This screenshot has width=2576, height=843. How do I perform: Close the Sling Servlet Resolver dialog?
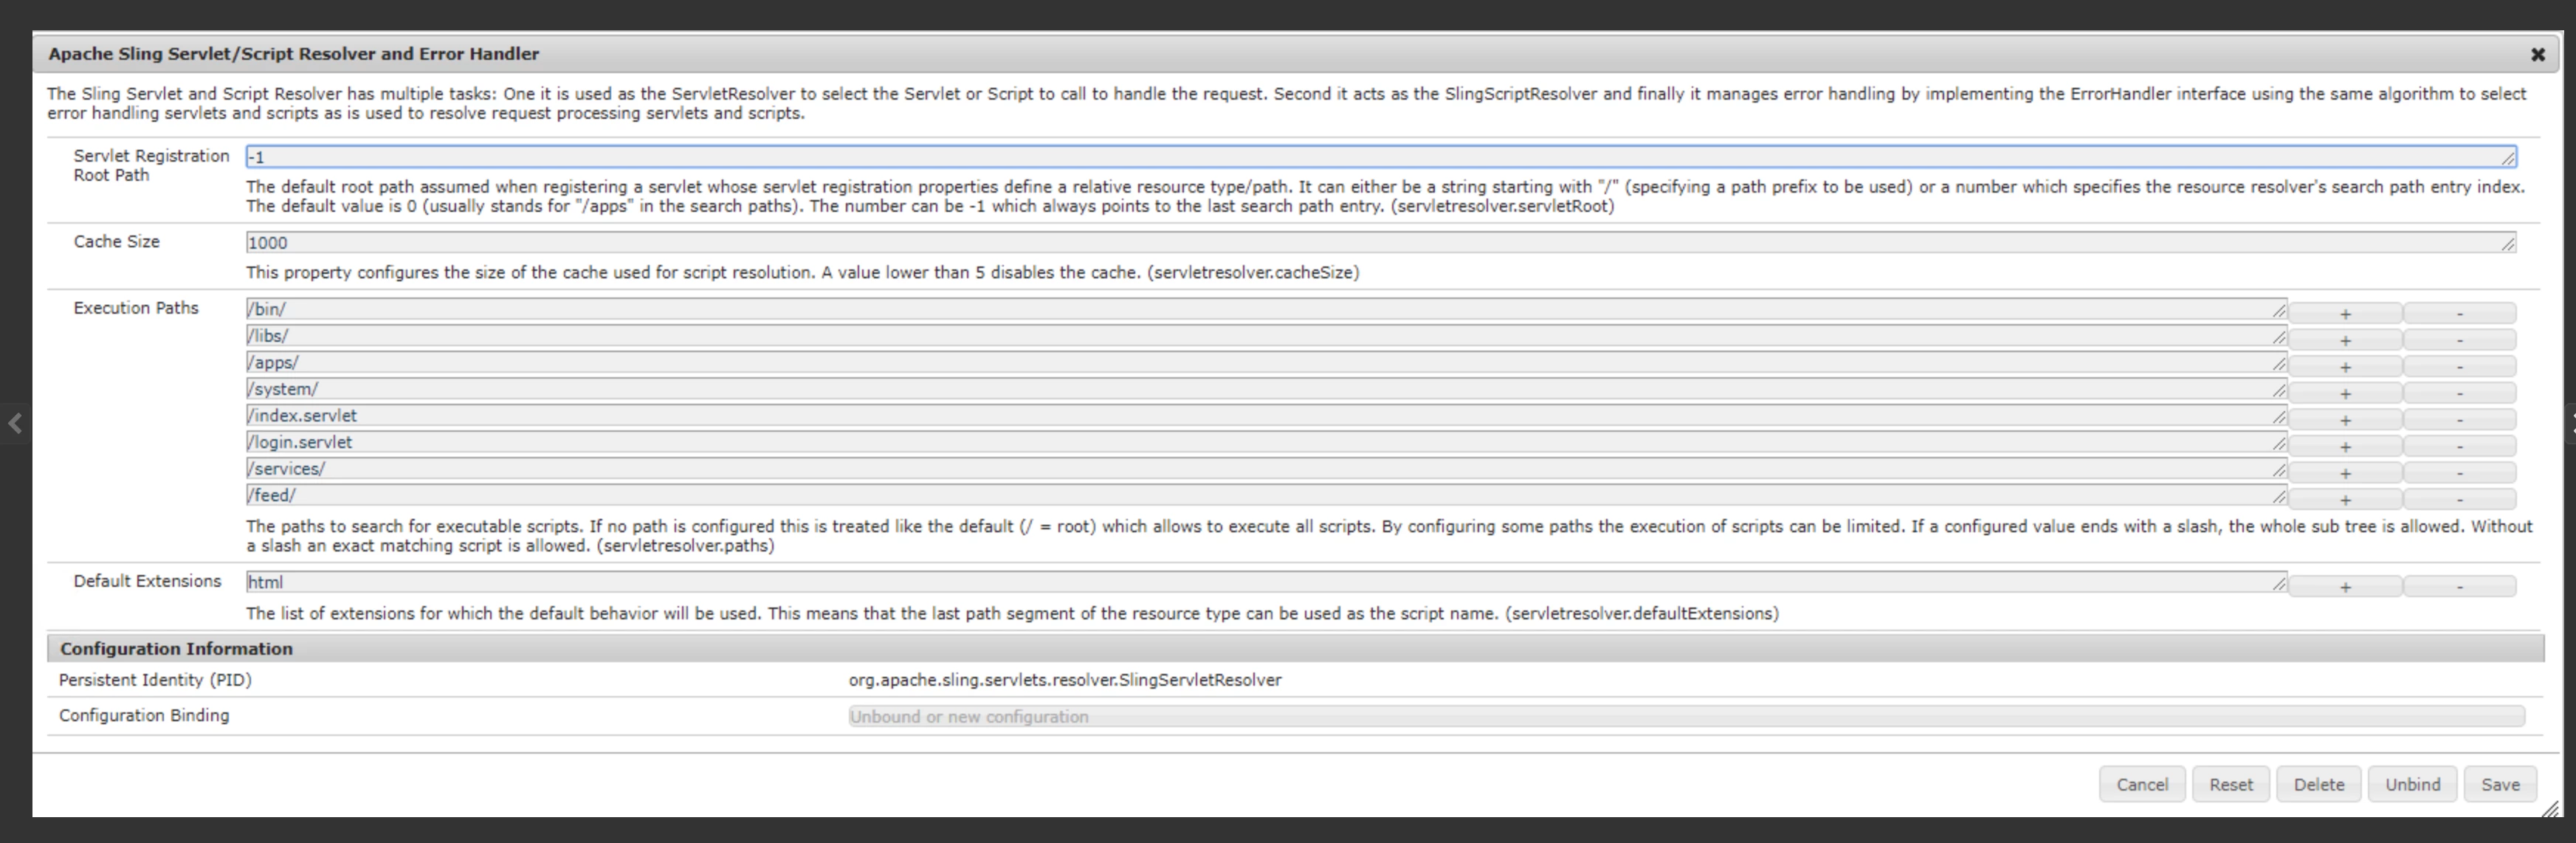click(2537, 55)
